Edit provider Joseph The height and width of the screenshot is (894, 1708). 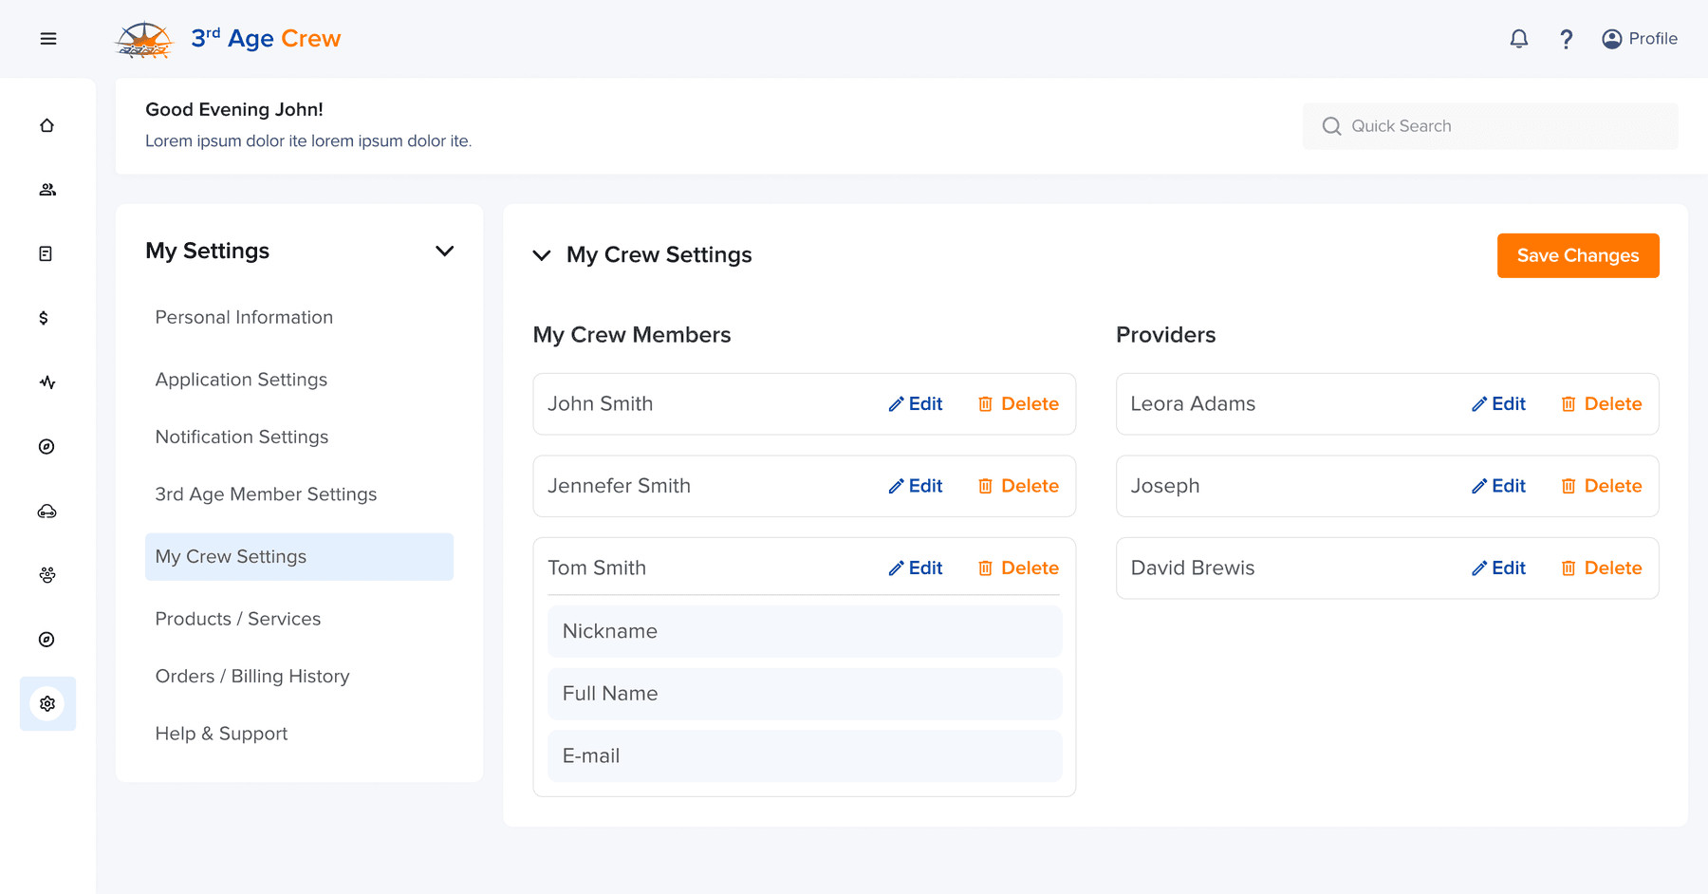click(1499, 486)
